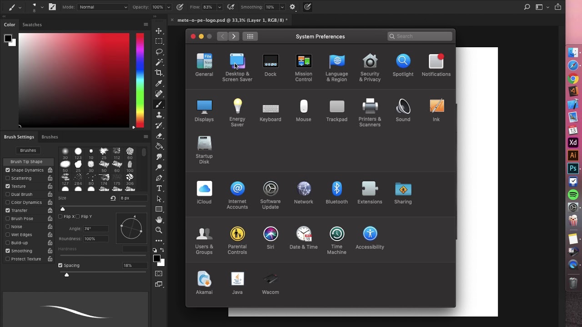Open the General preferences pane
This screenshot has width=582, height=327.
(x=204, y=65)
